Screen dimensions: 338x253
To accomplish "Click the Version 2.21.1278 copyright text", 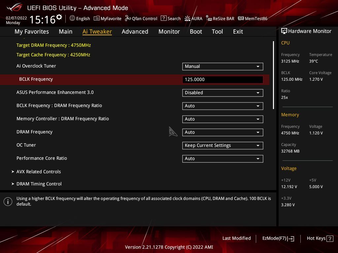I will (169, 247).
